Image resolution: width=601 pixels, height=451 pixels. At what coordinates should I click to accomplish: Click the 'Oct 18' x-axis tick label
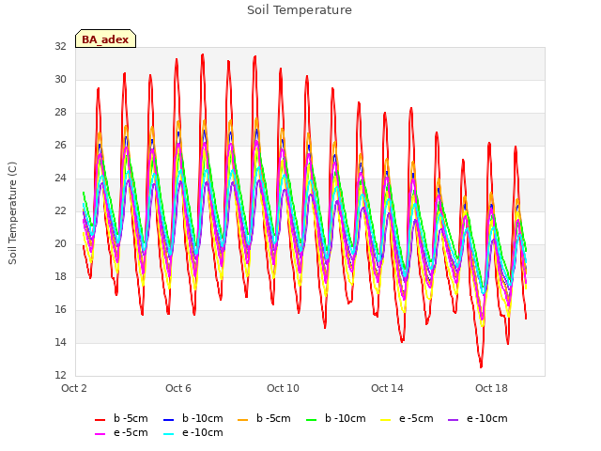491,388
